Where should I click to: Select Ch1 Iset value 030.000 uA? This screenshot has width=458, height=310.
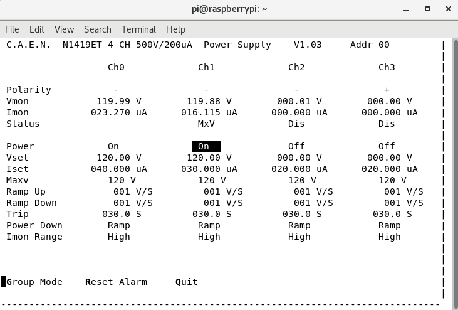[212, 169]
